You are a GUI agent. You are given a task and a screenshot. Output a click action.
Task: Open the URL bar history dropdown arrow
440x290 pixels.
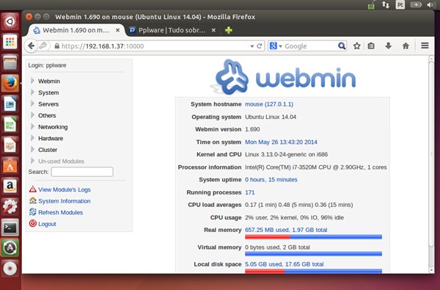tap(252, 46)
